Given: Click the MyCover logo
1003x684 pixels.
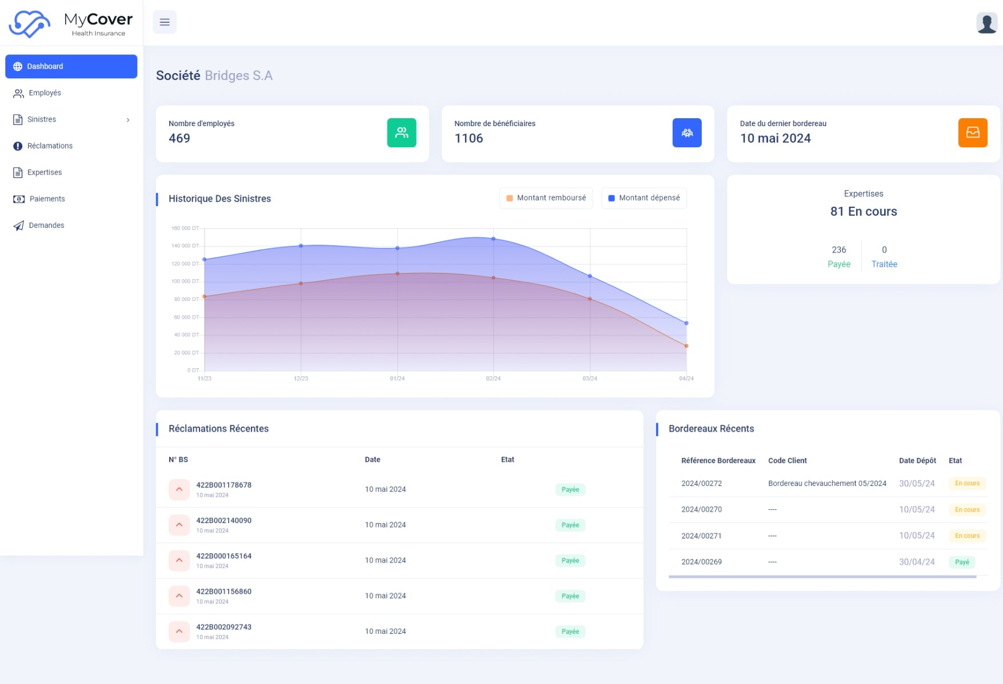Looking at the screenshot, I should pyautogui.click(x=70, y=24).
